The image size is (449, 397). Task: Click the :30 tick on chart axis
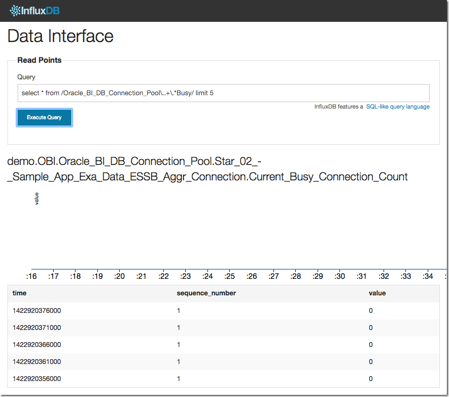(340, 277)
